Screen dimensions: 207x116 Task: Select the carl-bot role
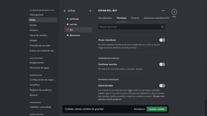click(x=78, y=24)
